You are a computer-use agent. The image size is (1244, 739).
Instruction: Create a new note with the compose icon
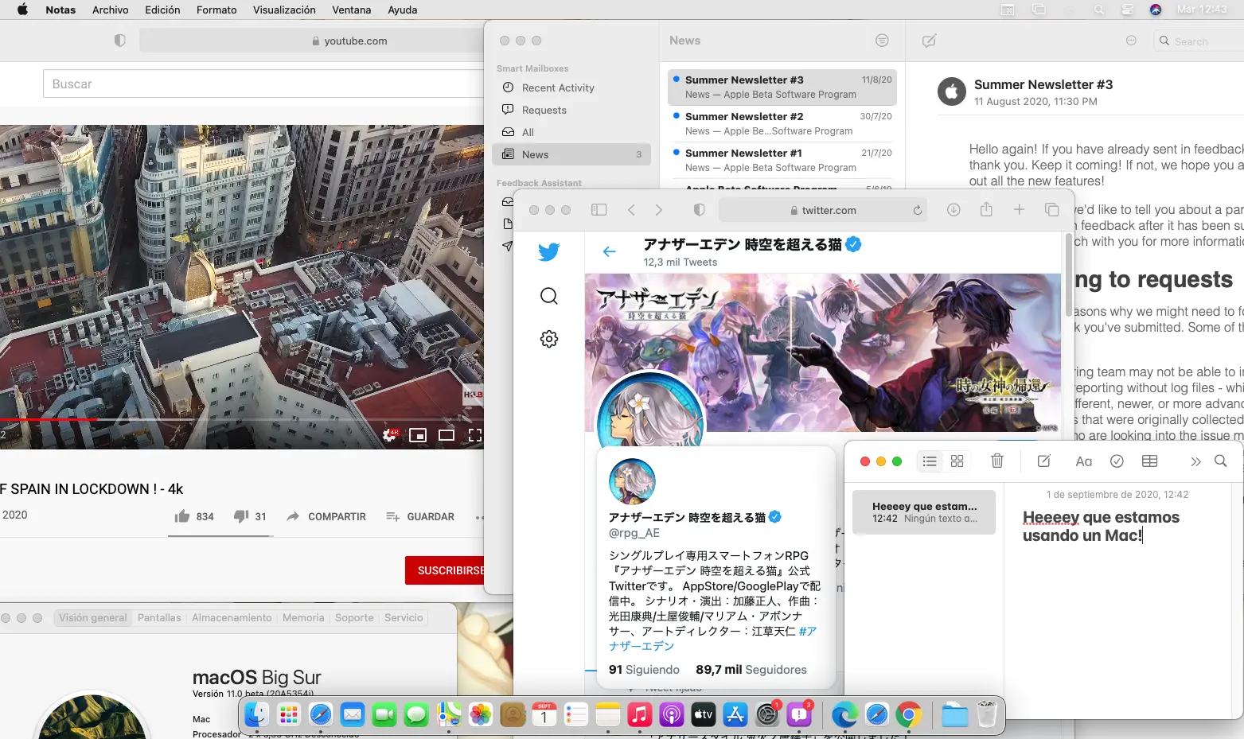pos(1044,461)
